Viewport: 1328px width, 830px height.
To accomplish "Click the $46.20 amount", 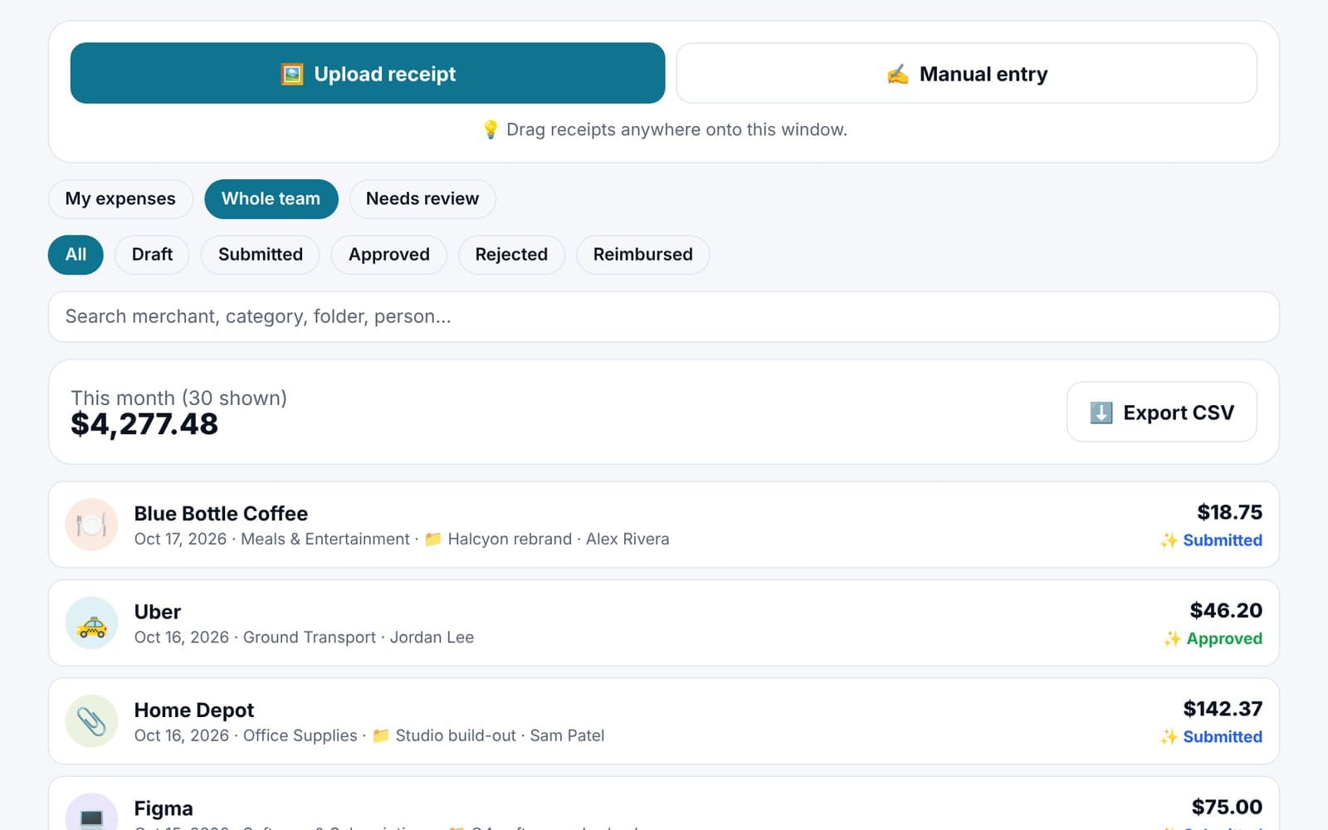I will point(1226,610).
